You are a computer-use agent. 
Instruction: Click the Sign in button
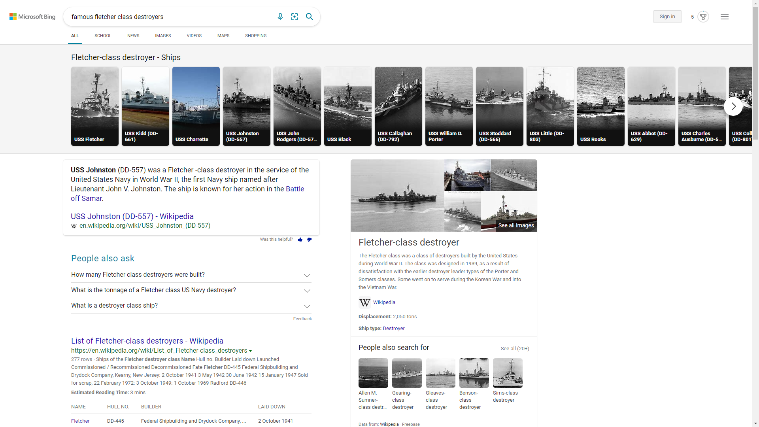[x=667, y=17]
